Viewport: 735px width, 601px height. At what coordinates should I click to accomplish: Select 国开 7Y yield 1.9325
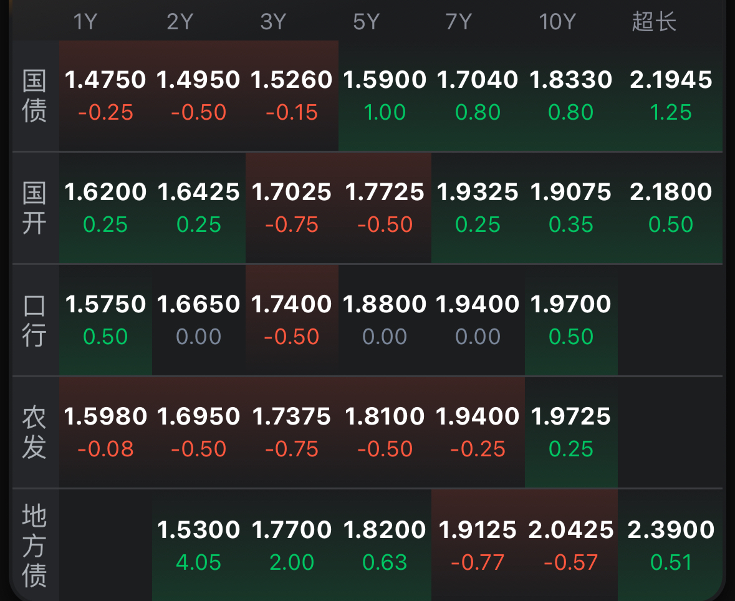pyautogui.click(x=478, y=208)
